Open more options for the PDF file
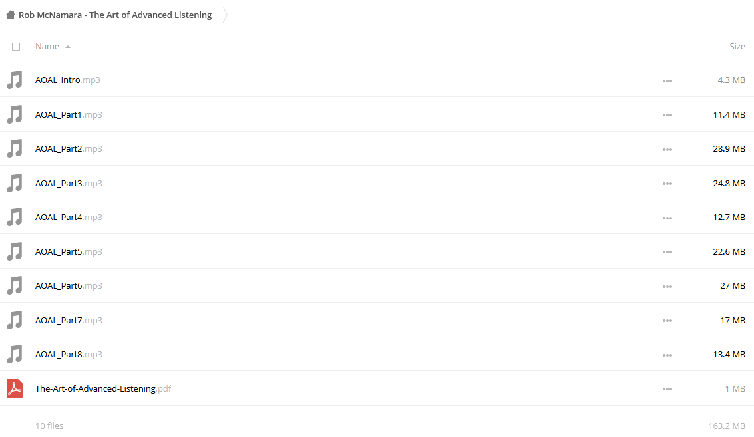Viewport: 754px width, 437px height. [x=667, y=389]
